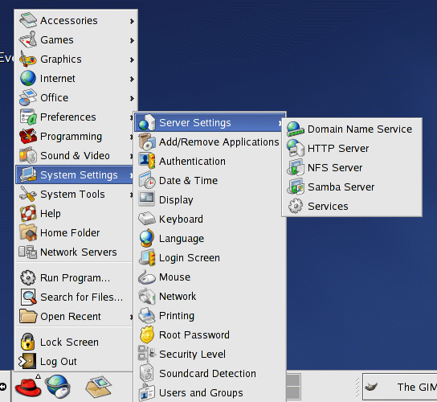Click the Log Out door icon
This screenshot has width=437, height=402.
[27, 361]
